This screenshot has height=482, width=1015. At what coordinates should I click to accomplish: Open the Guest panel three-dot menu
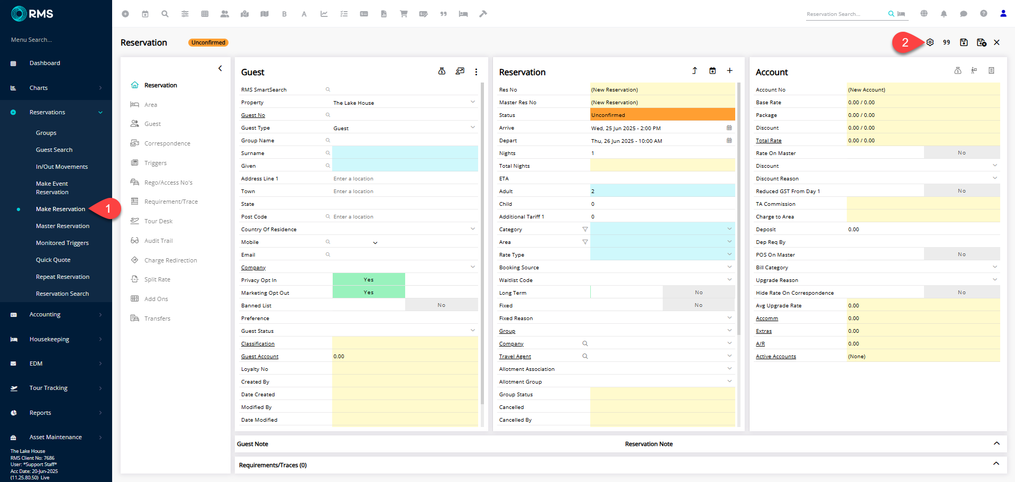[x=476, y=72]
